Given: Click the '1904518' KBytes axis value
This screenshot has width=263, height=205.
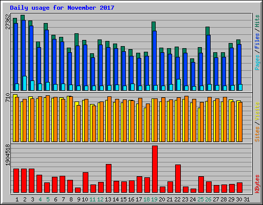Looking at the screenshot, I should 8,155.
